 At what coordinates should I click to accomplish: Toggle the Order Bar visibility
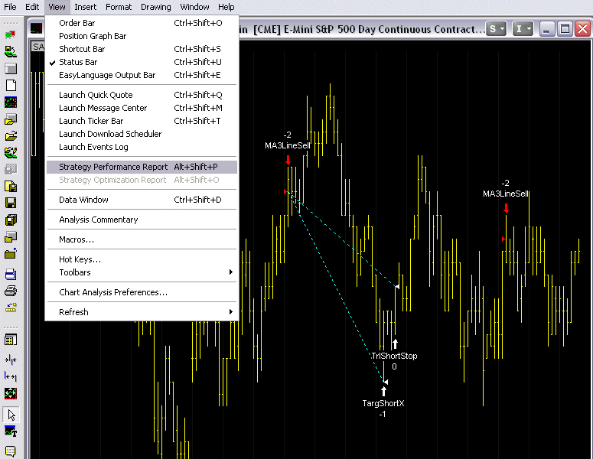click(77, 23)
